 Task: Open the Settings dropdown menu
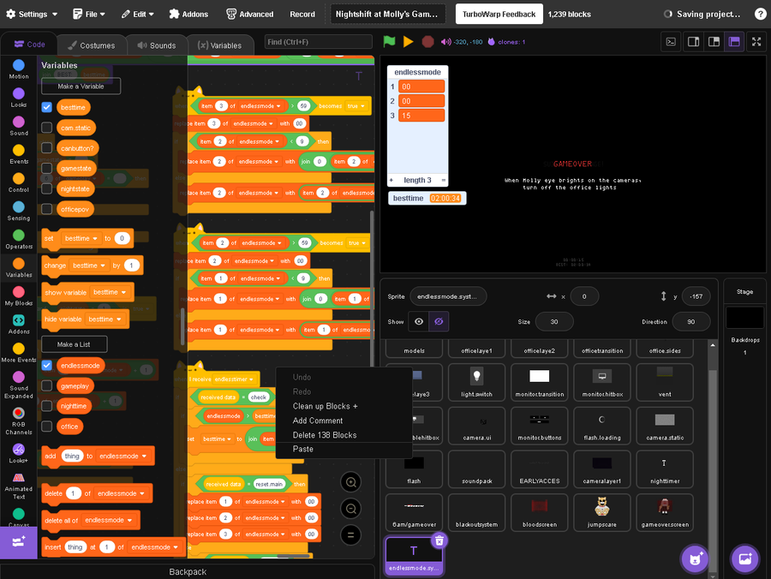tap(32, 15)
